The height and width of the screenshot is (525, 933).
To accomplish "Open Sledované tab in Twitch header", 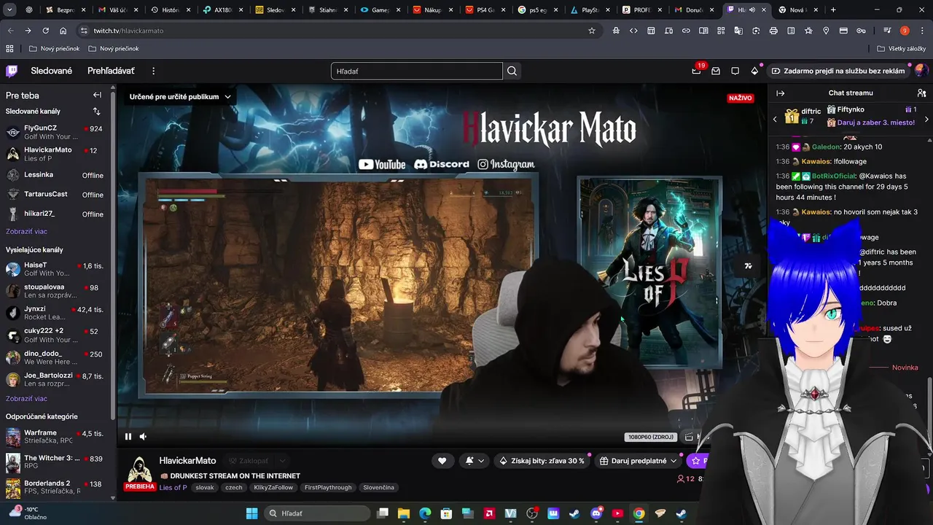I will point(51,71).
